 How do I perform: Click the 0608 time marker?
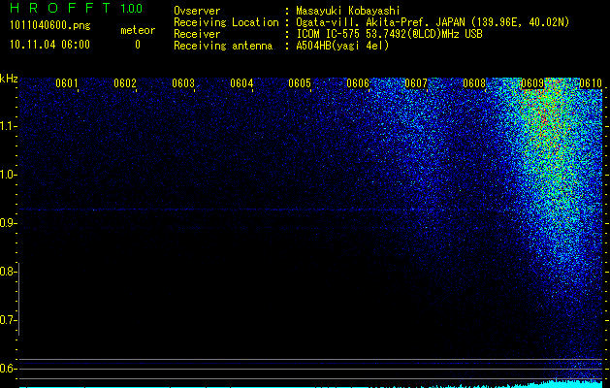[474, 83]
